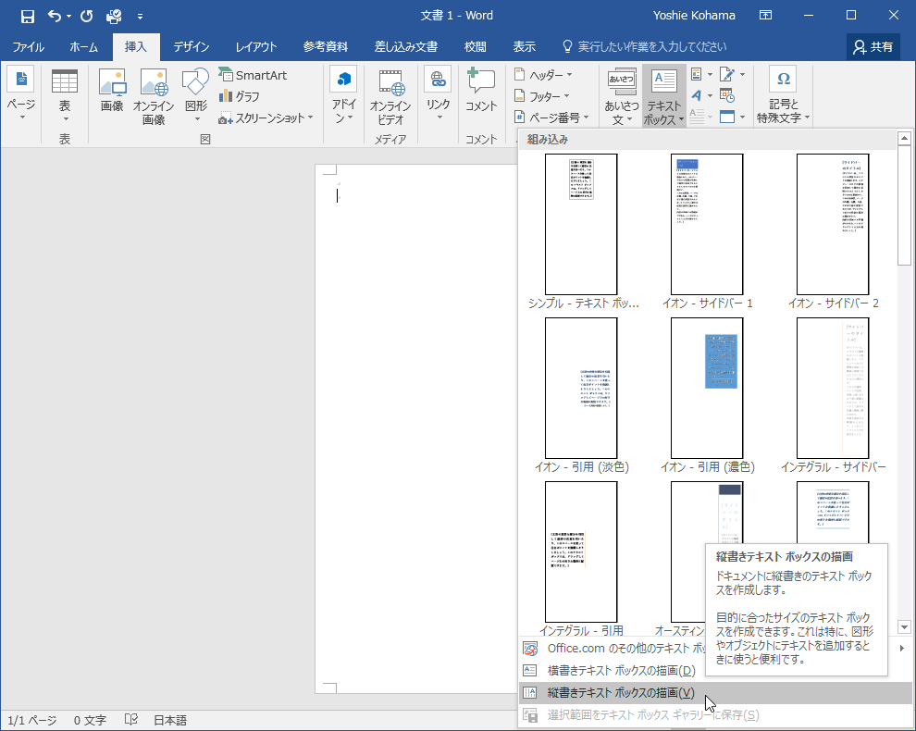Select 横書きテキスト ボックスの描画 menu item
916x731 pixels.
tap(620, 671)
